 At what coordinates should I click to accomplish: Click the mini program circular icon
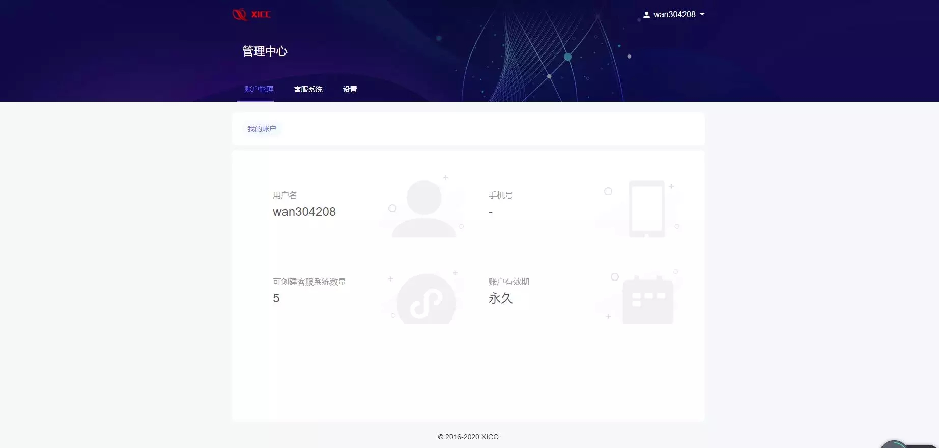[426, 300]
